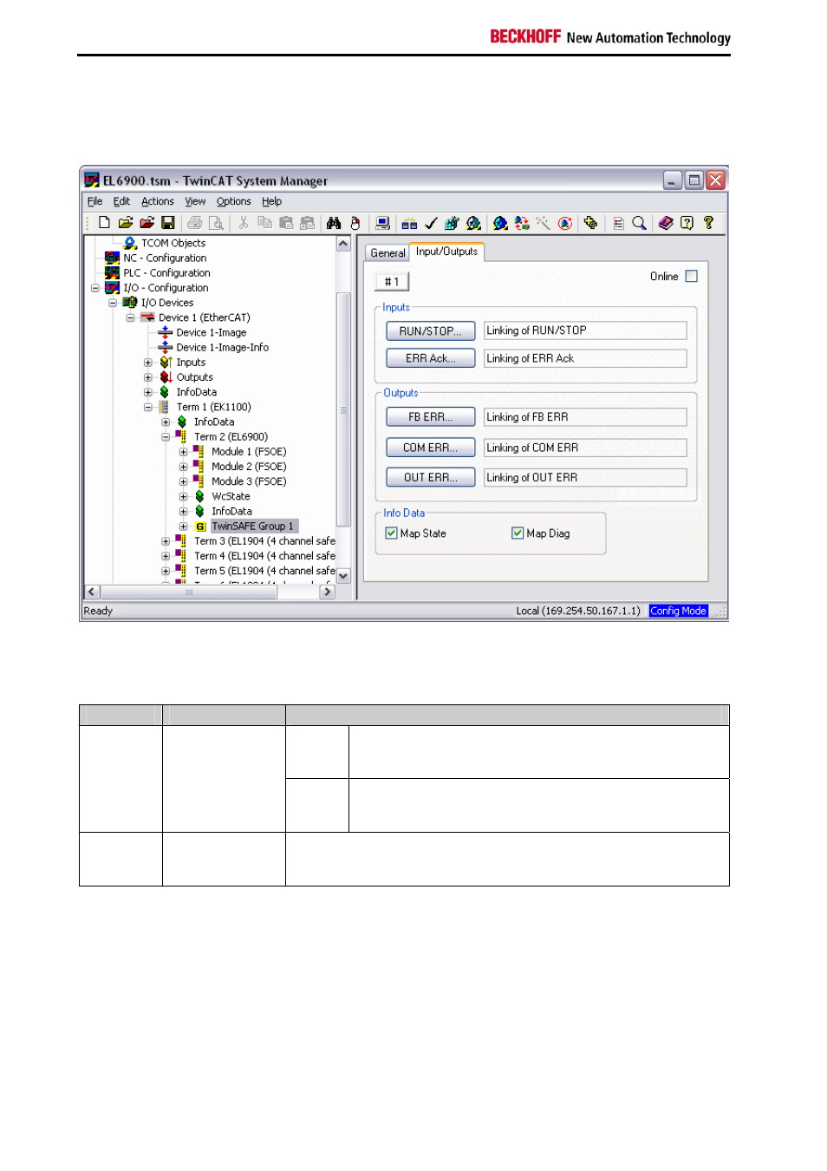Click the Linking of COM ERR field
Viewport: 827px width, 1171px height.
pyautogui.click(x=585, y=448)
